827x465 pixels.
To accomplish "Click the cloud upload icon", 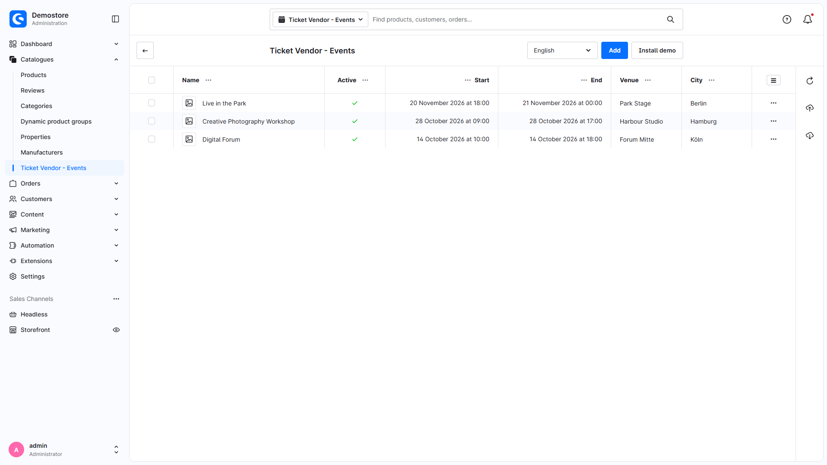I will (810, 108).
